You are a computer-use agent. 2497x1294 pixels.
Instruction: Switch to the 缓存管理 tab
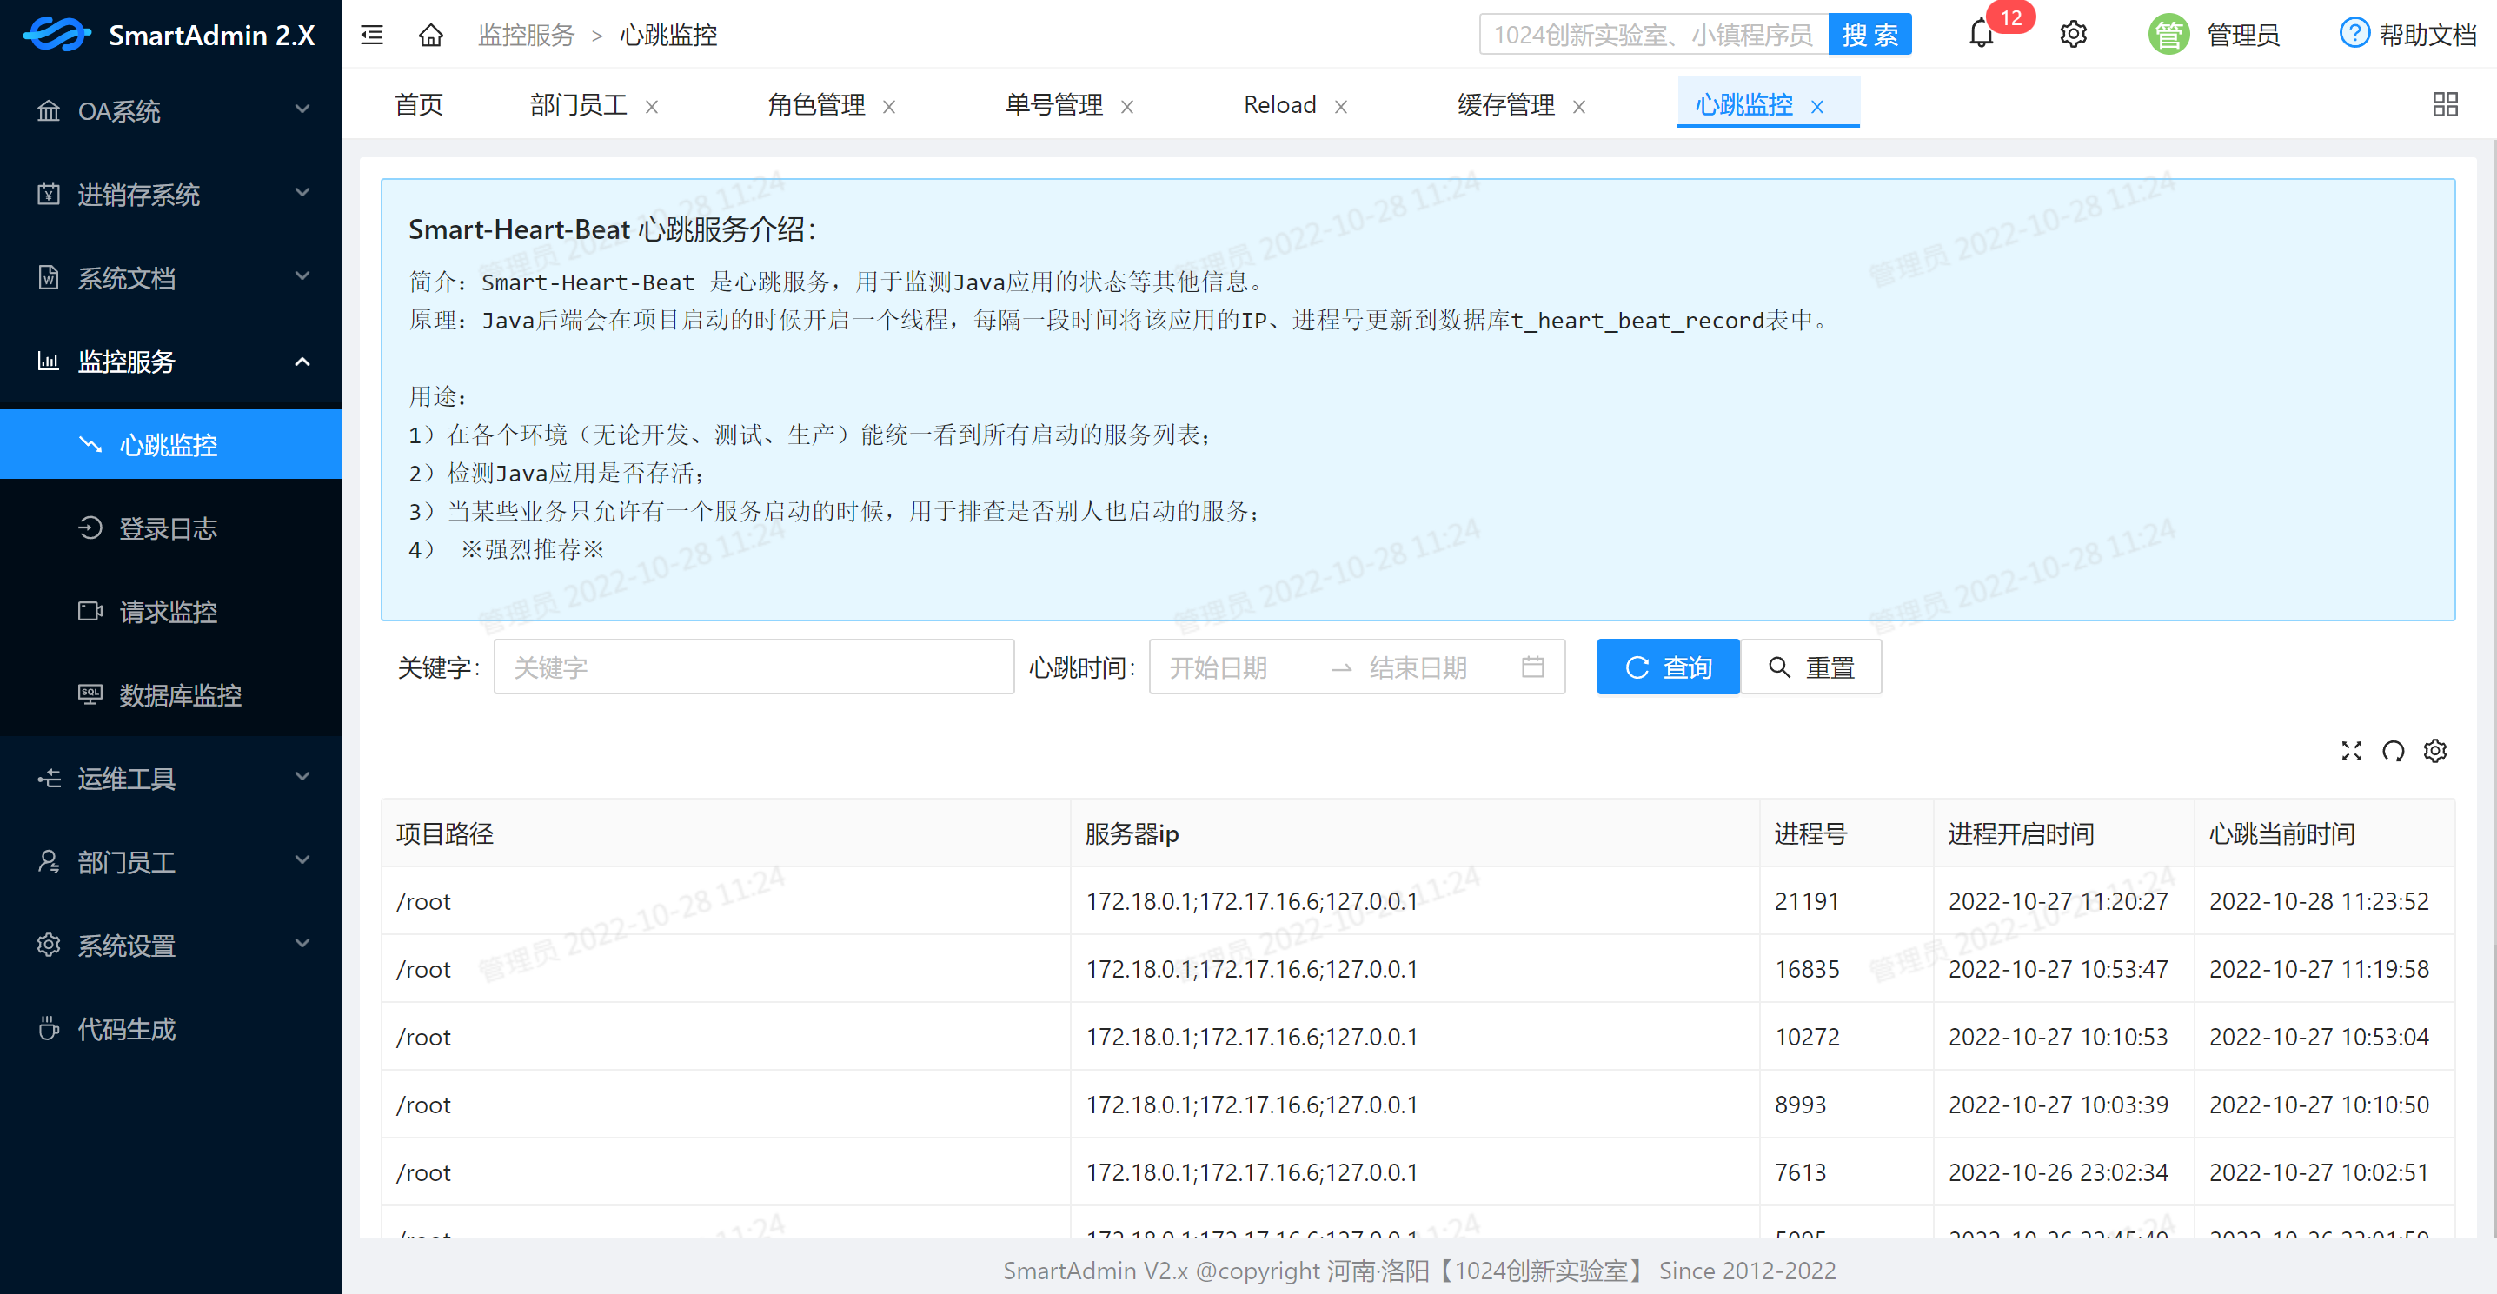coord(1505,104)
